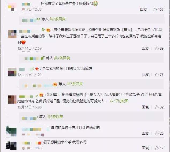The height and width of the screenshot is (152, 170).
Task: Open avatar of the 可爱女人 taxi commenter
Action: point(12,99)
